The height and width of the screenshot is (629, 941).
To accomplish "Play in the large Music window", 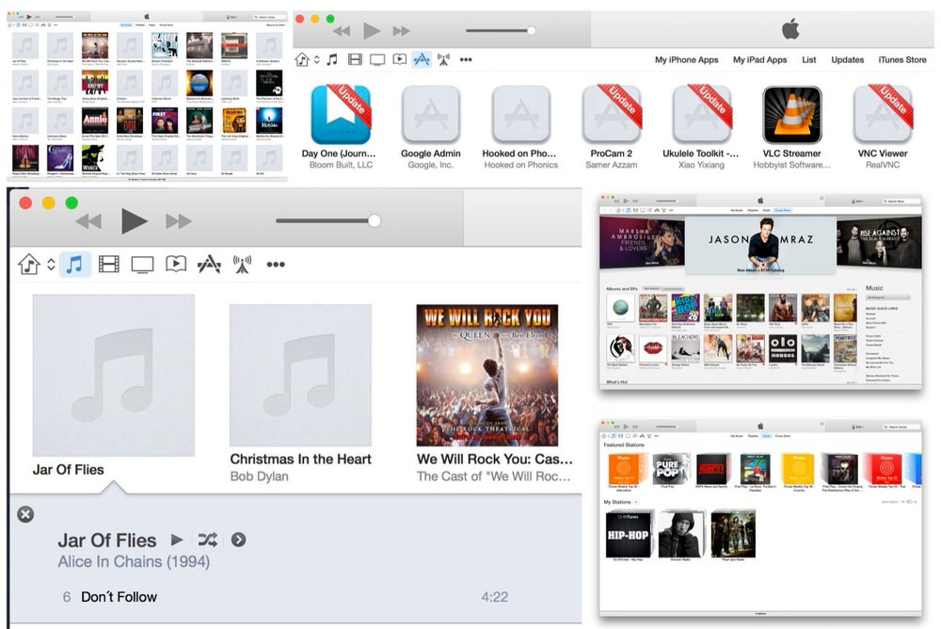I will (x=134, y=221).
